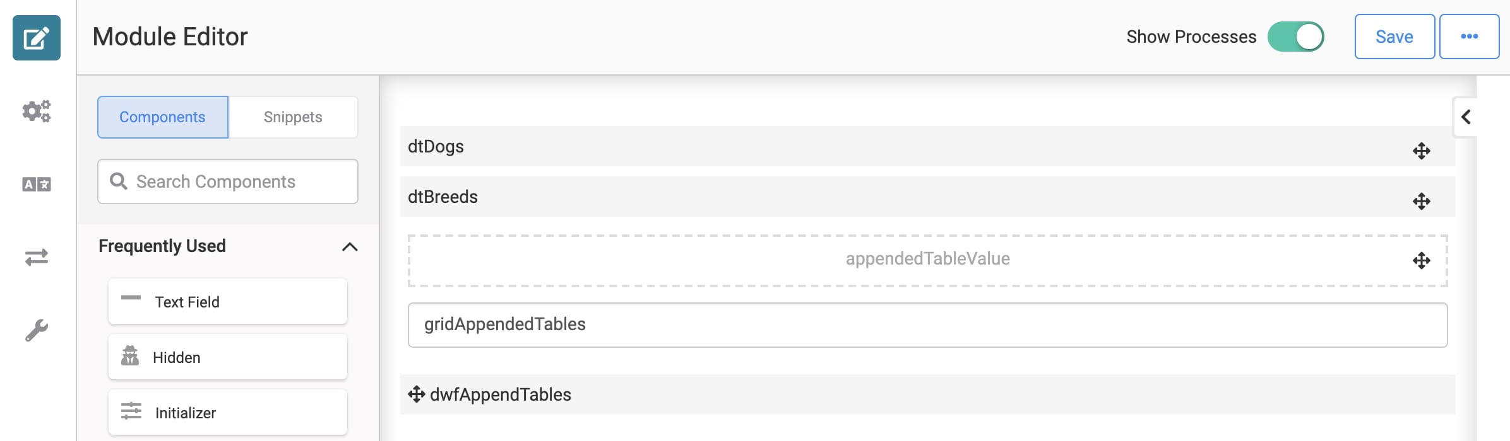Toggle the Show Processes switch
1510x441 pixels.
point(1295,37)
